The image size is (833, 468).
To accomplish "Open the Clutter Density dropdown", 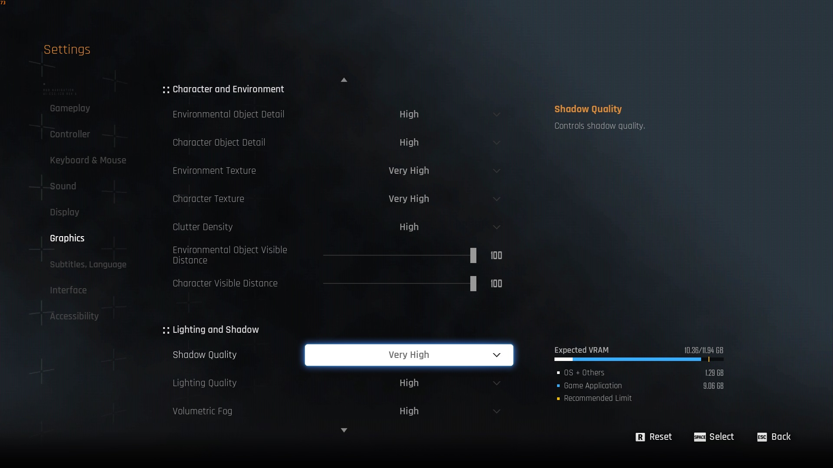I will pos(409,227).
